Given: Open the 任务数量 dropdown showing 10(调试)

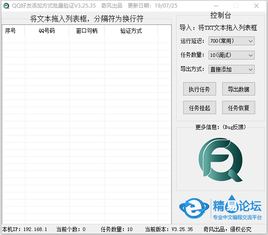Looking at the screenshot, I should coord(232,55).
